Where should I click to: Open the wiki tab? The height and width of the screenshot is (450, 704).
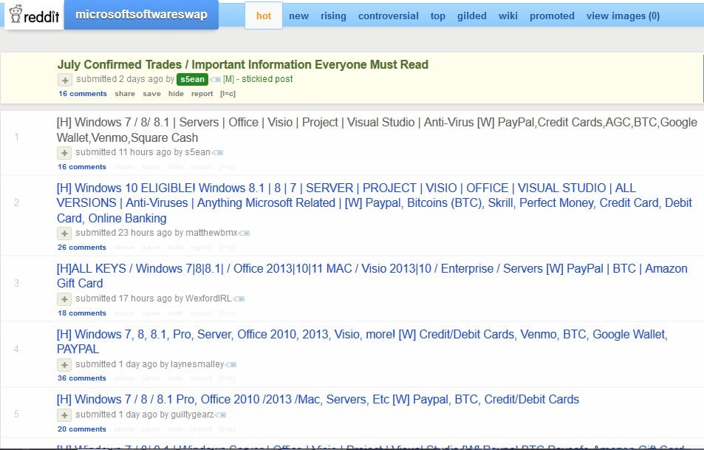(508, 16)
